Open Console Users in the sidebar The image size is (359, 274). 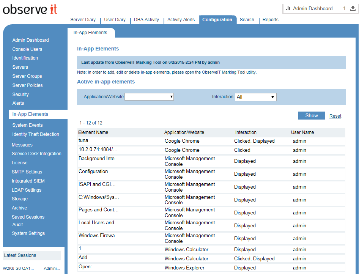click(x=27, y=49)
